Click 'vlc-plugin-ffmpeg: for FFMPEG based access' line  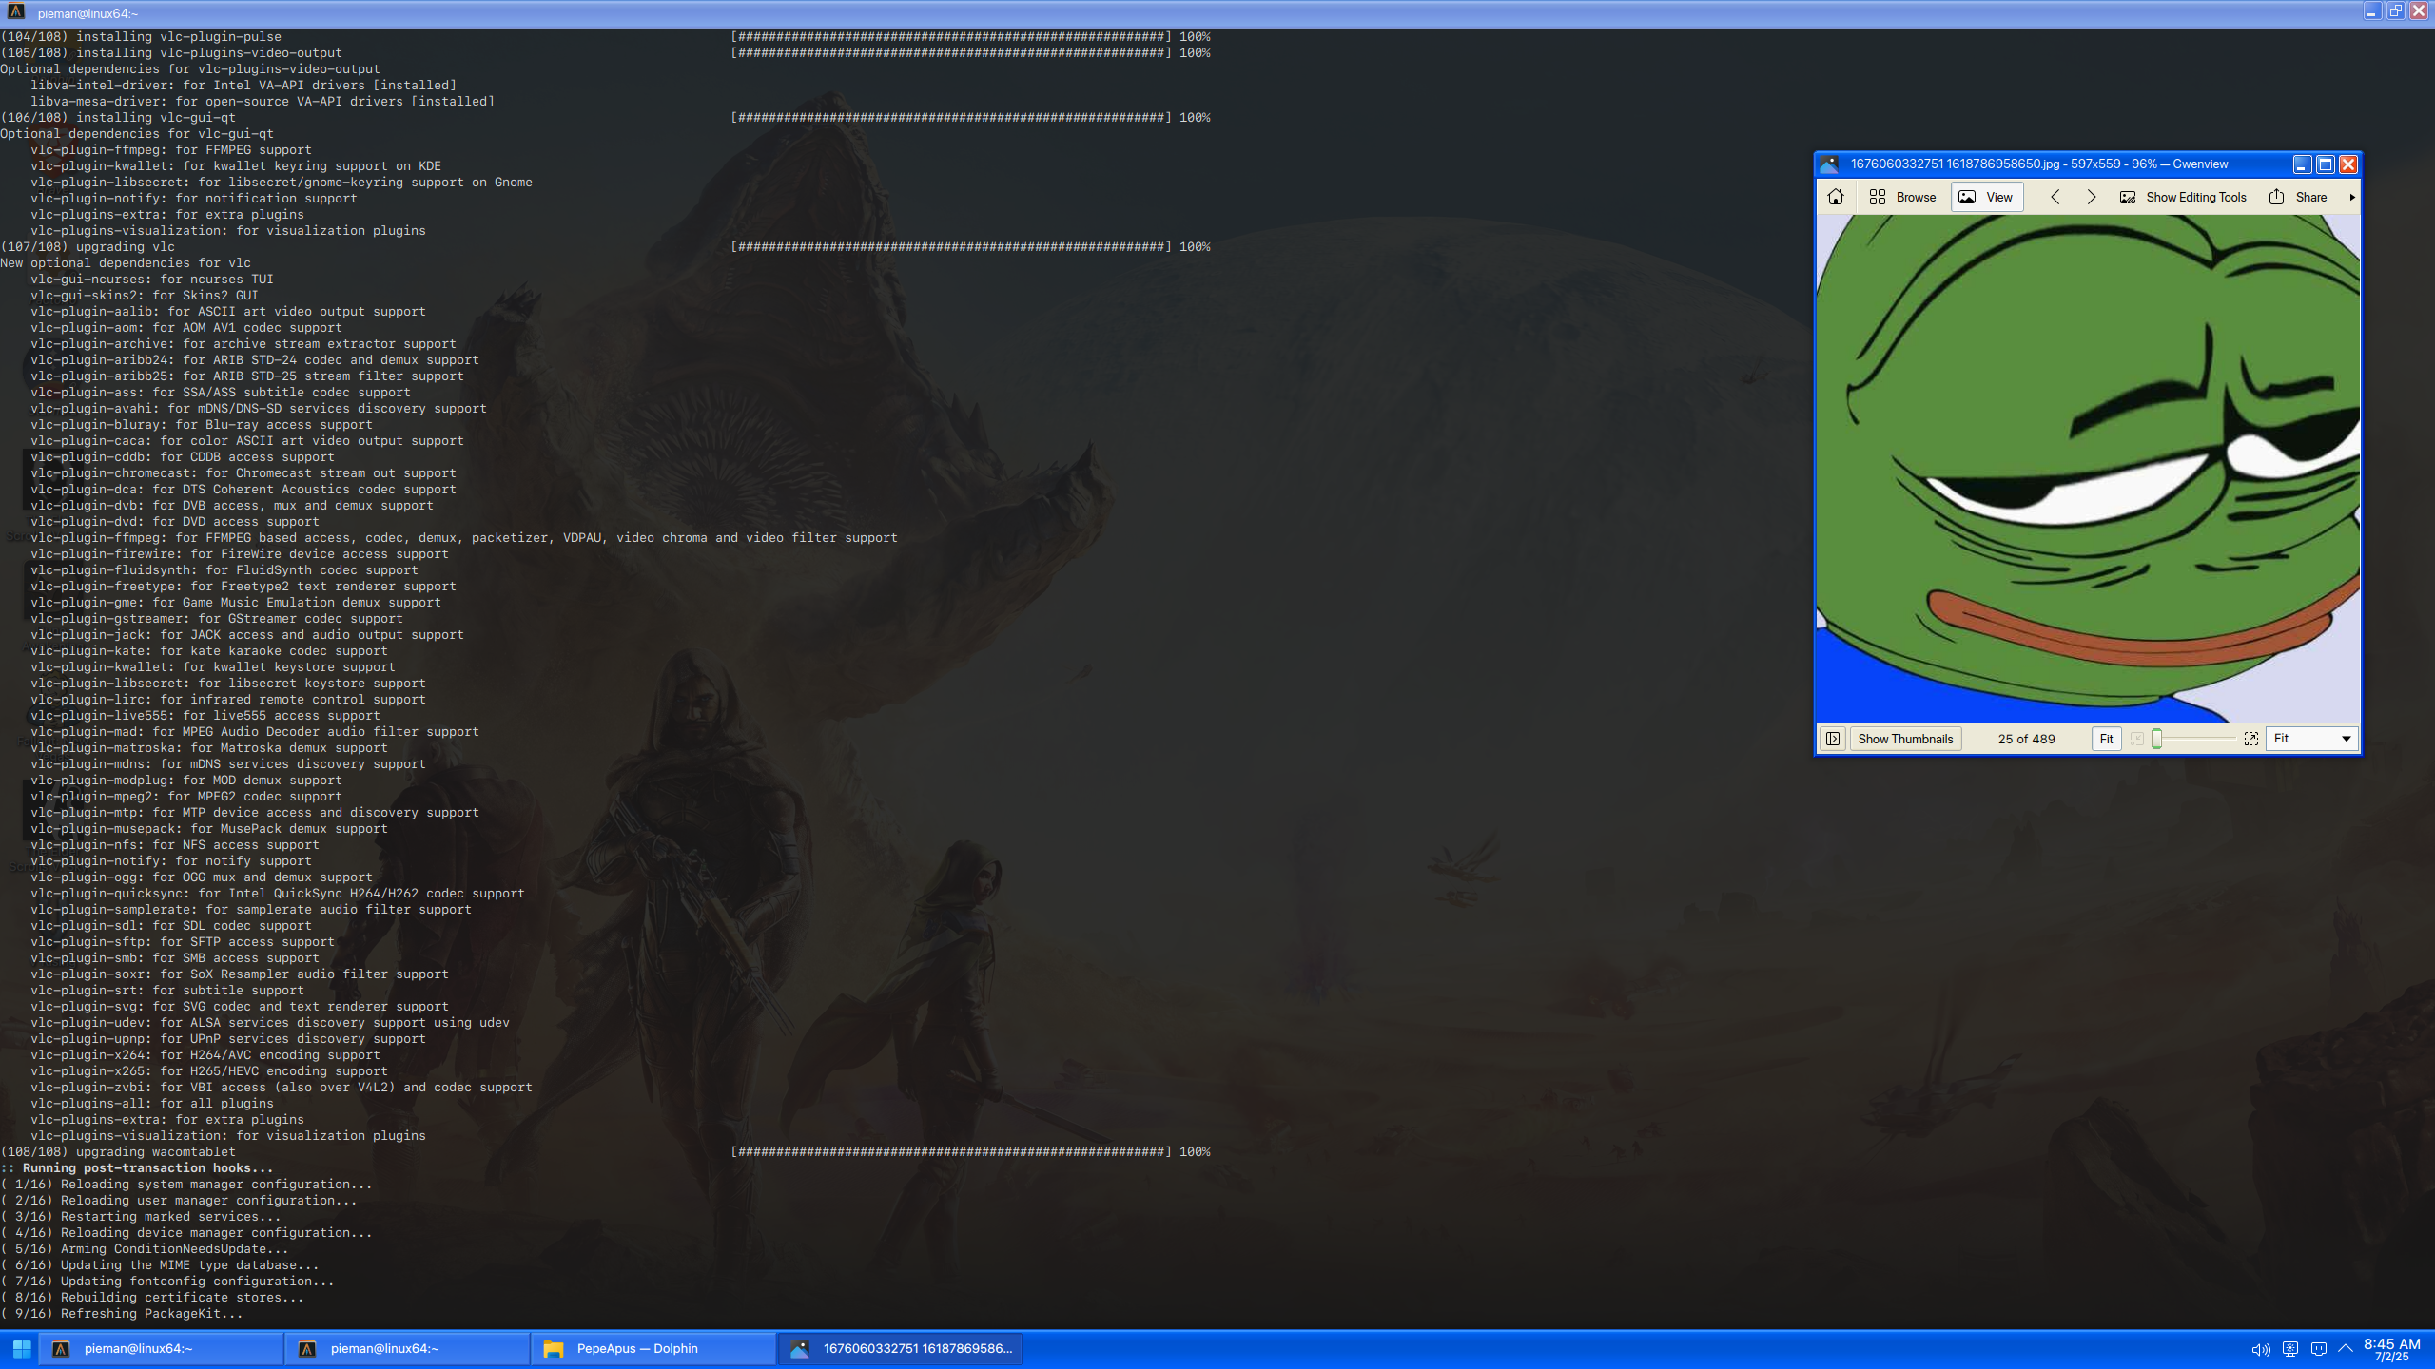tap(464, 538)
